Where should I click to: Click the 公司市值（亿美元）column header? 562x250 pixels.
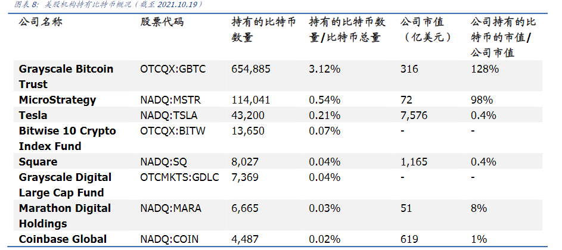[x=427, y=30]
